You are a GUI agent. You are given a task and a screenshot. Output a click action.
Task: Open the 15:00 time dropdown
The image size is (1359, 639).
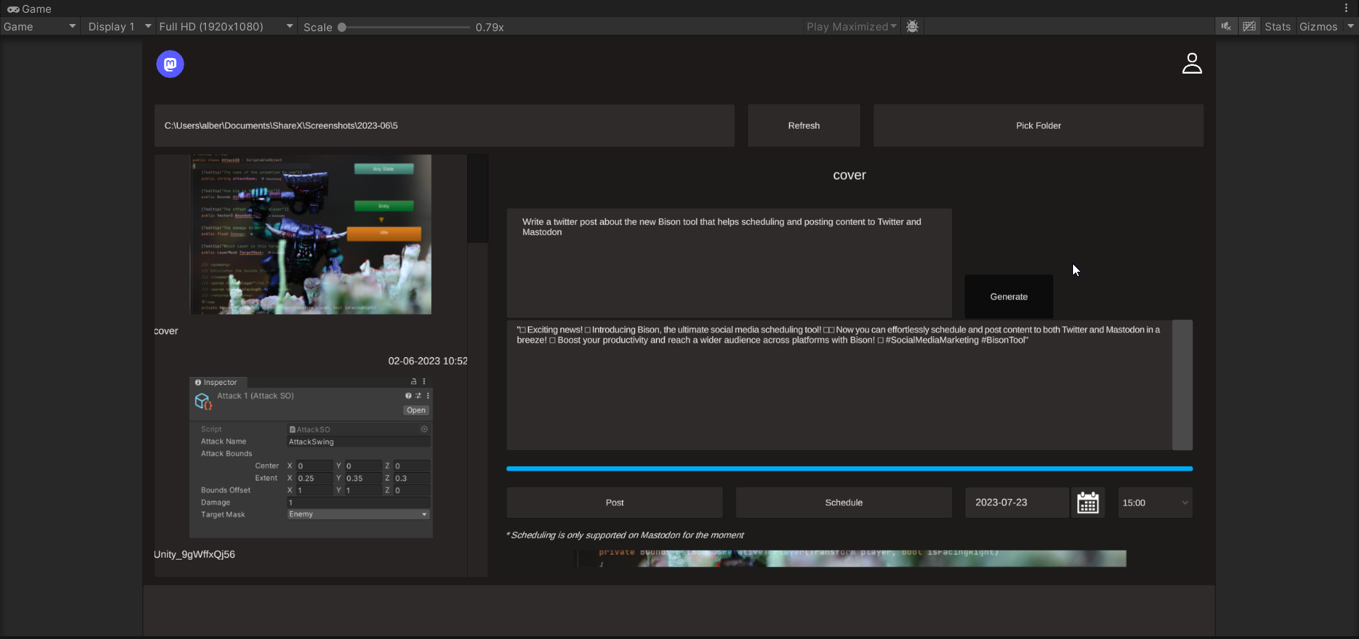(x=1155, y=502)
